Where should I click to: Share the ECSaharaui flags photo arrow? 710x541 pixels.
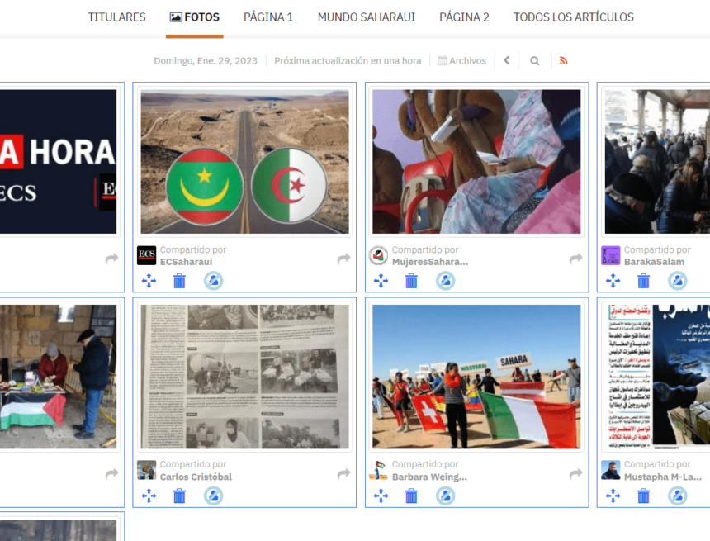343,259
